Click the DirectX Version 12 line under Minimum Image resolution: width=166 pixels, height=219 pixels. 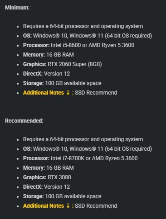(46, 74)
